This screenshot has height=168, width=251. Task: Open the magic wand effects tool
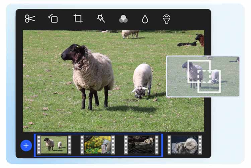[x=101, y=18]
